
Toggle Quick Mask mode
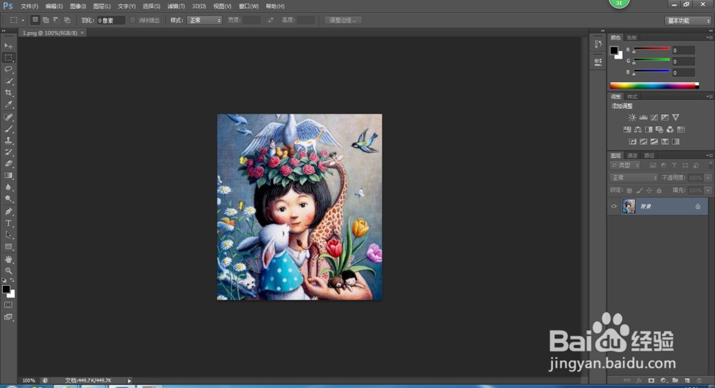tap(8, 304)
